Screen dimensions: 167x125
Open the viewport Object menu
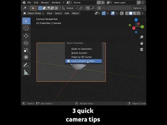pyautogui.click(x=75, y=13)
